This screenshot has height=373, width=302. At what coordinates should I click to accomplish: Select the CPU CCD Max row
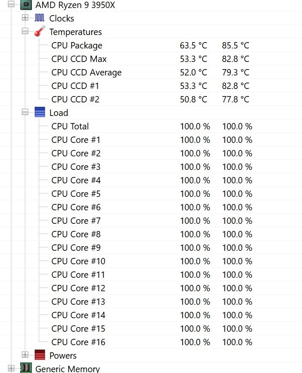pyautogui.click(x=151, y=59)
